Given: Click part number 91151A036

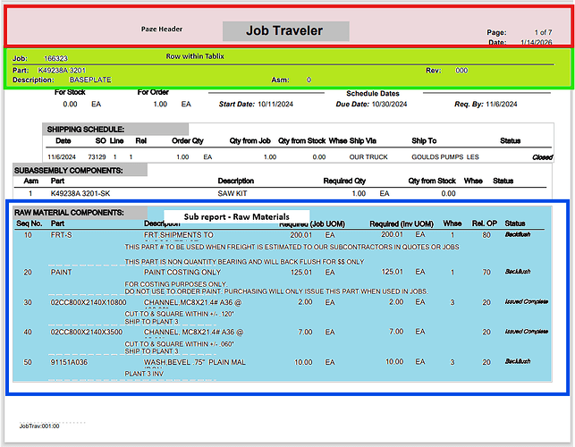Looking at the screenshot, I should point(69,362).
